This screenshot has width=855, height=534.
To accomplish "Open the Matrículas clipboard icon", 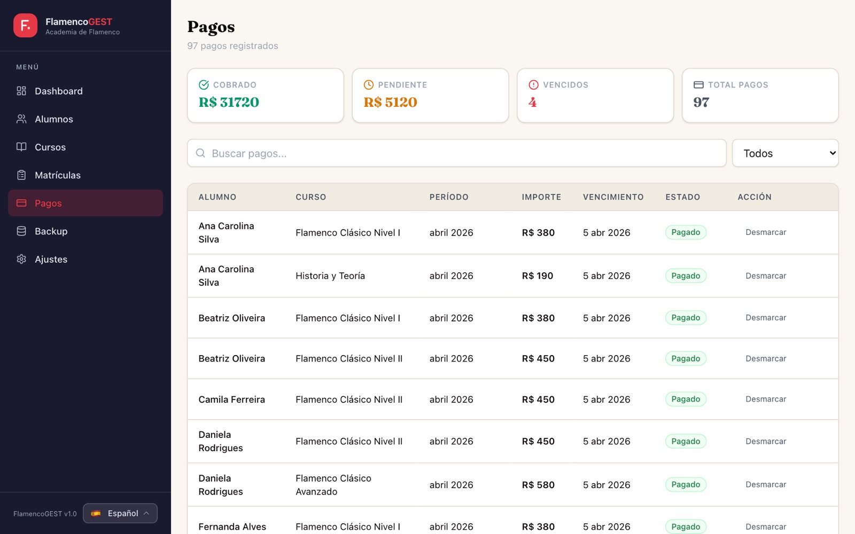I will coord(21,175).
